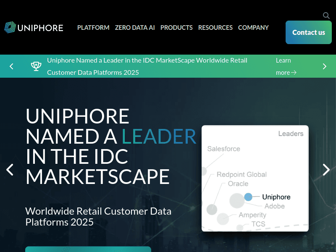
Task: Click the arrow beside Learn more
Action: [x=294, y=73]
